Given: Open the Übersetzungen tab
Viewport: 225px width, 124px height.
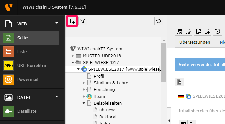Looking at the screenshot, I should pos(195,42).
